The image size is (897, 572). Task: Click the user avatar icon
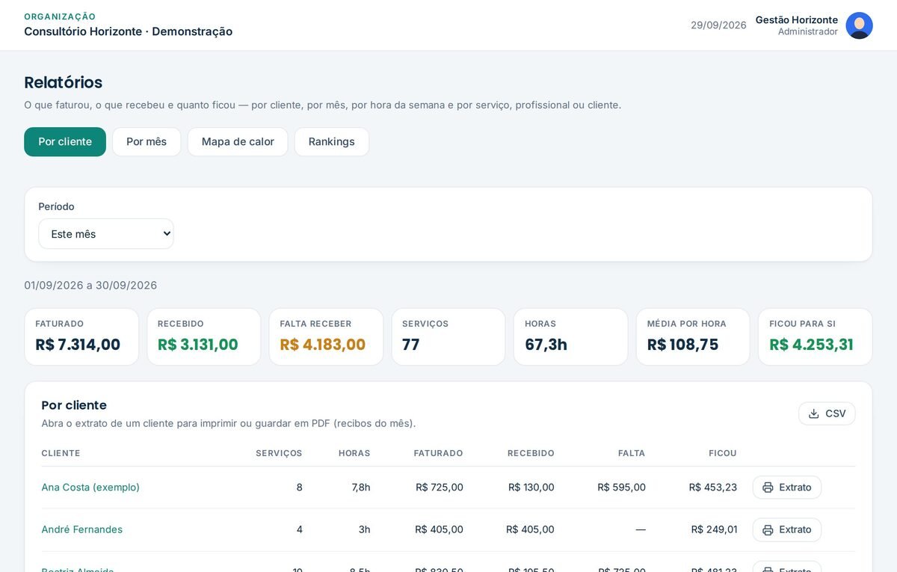pos(859,25)
